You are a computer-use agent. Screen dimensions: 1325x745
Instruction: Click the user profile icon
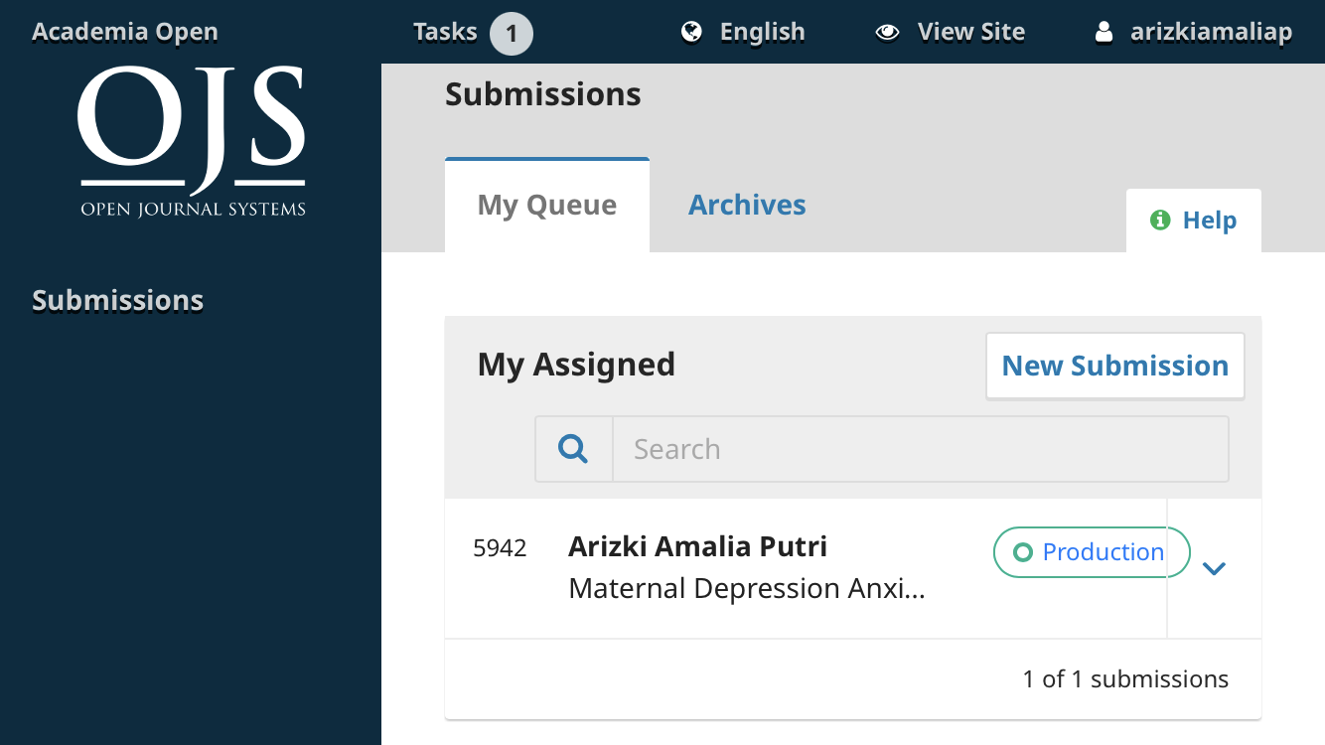pyautogui.click(x=1104, y=32)
